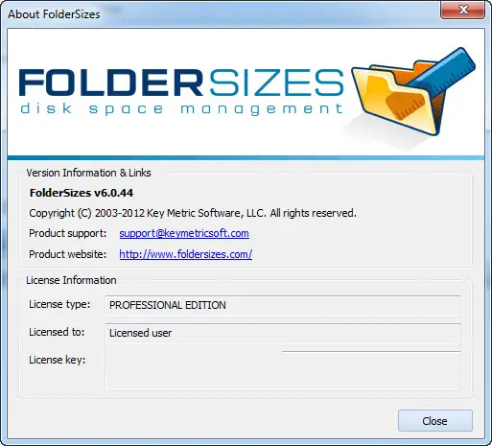Click the disk space management tagline
This screenshot has height=446, width=492.
tap(181, 108)
